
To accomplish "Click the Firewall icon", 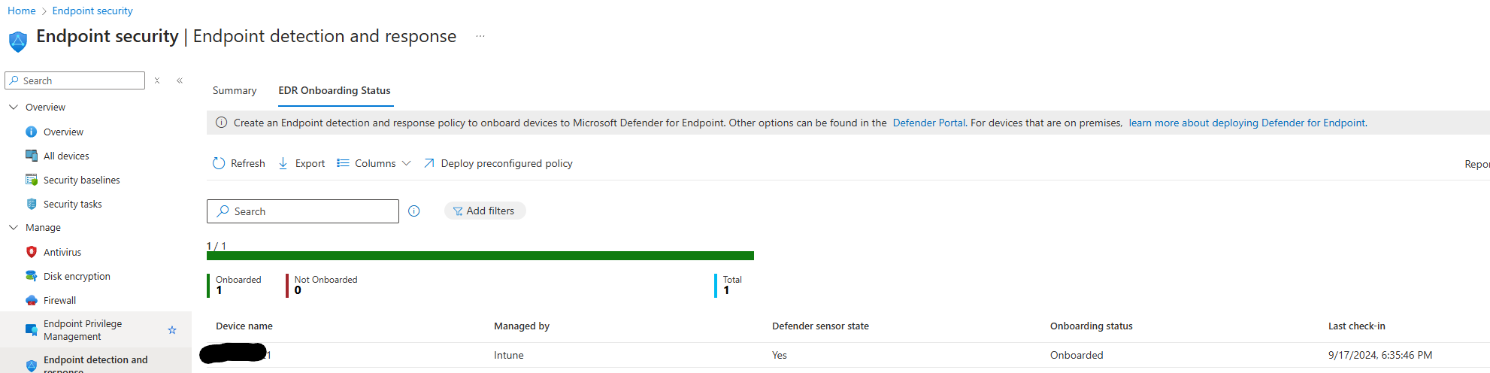I will [32, 300].
